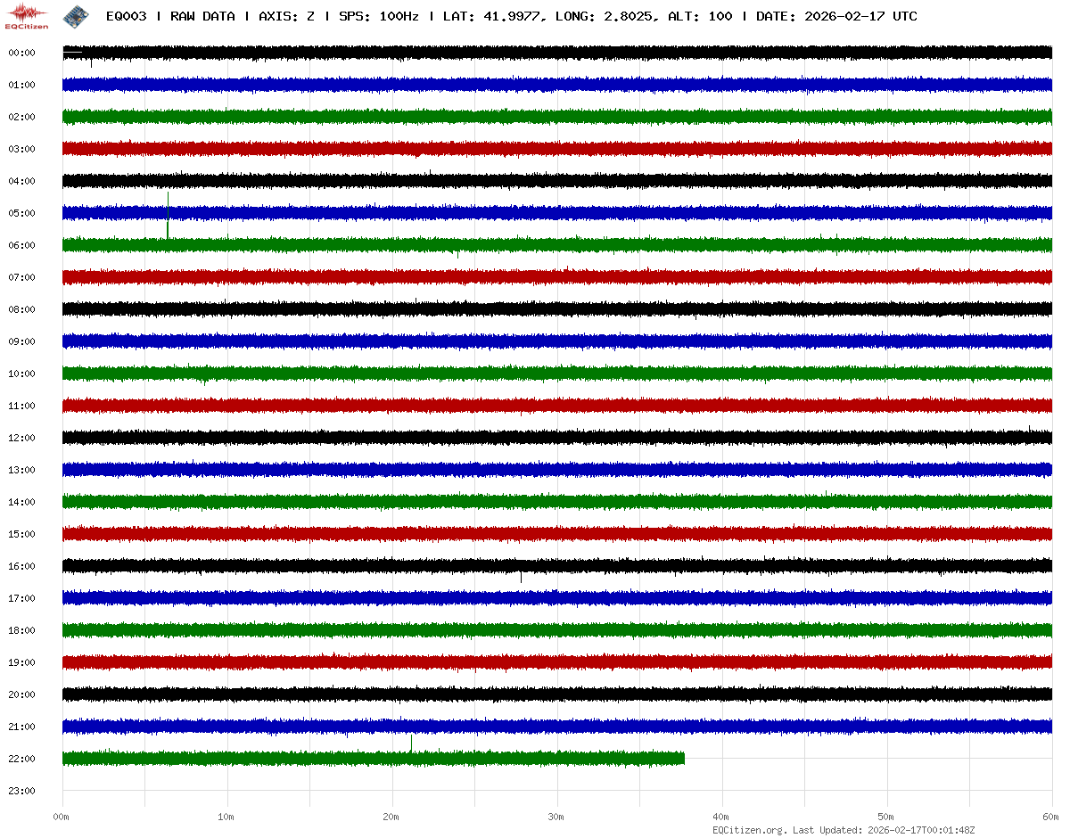1070x838 pixels.
Task: Click the tall green spike near 05:00
Action: pyautogui.click(x=168, y=214)
